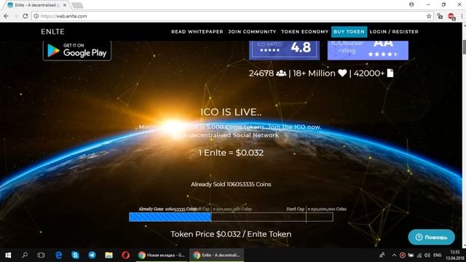Open the red ad-blocker extension icon
Image resolution: width=466 pixels, height=262 pixels.
click(x=451, y=16)
